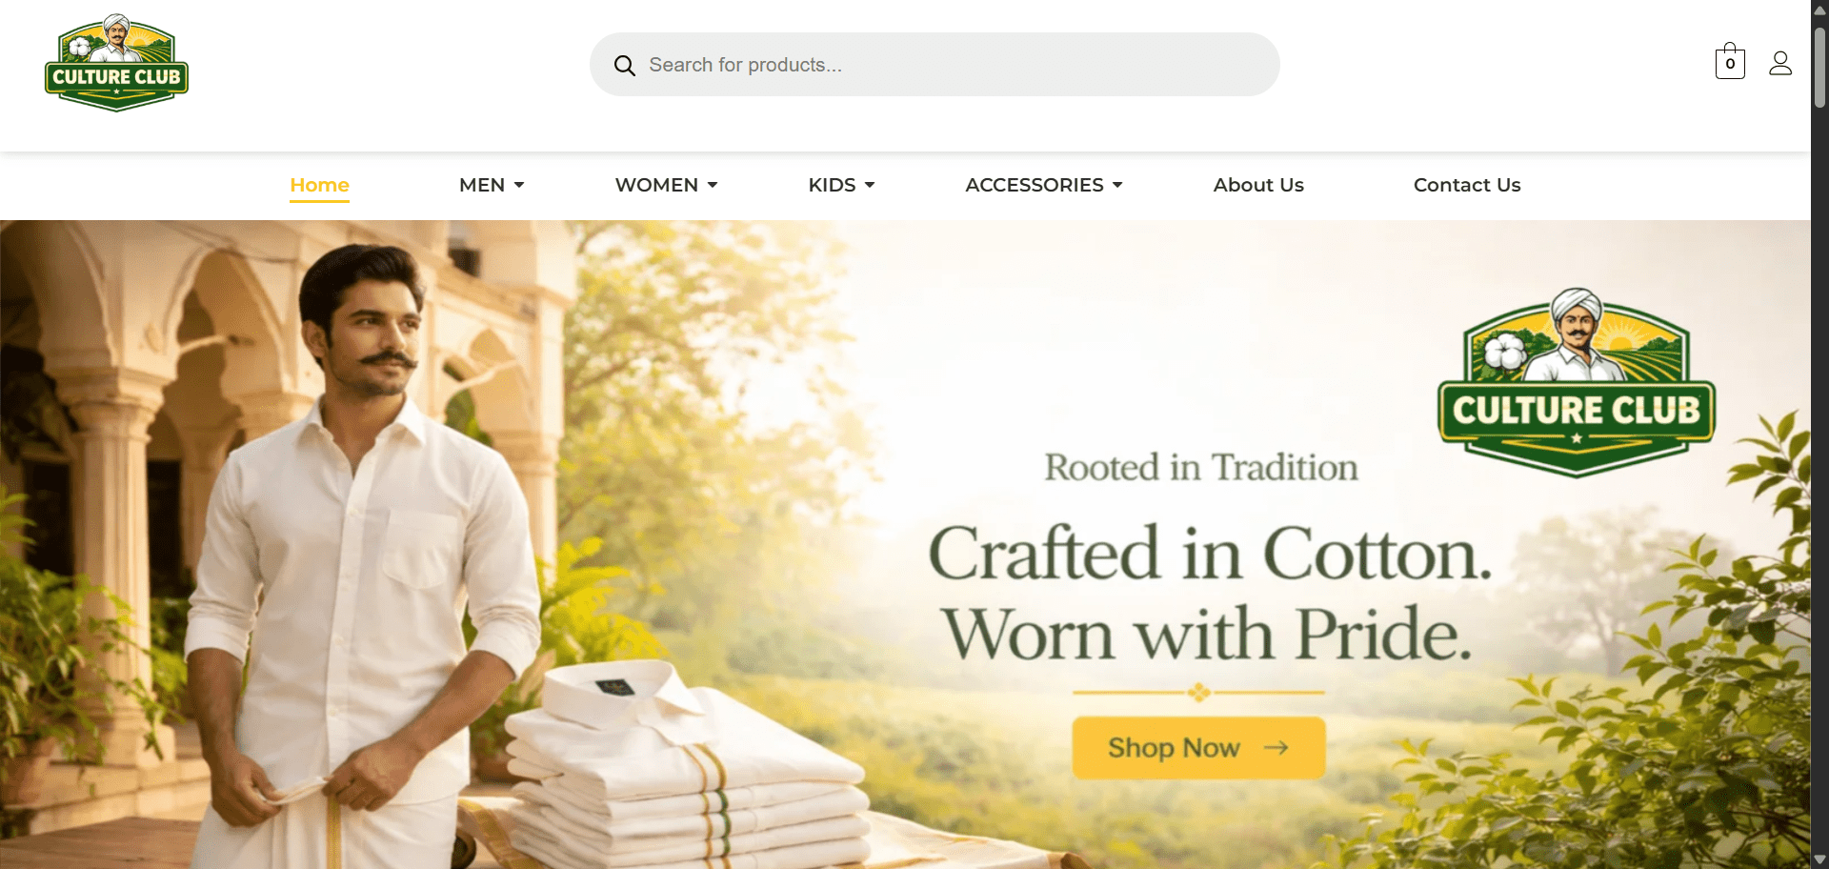1829x869 pixels.
Task: Select the Home menu item
Action: (x=320, y=185)
